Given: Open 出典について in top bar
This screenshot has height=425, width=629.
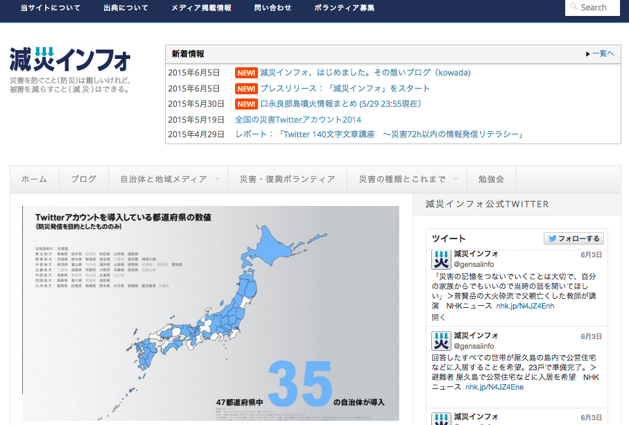Looking at the screenshot, I should click(x=126, y=8).
